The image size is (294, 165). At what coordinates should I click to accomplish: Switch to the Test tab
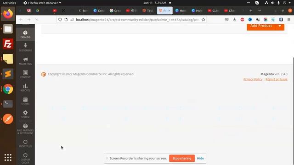[x=148, y=11]
